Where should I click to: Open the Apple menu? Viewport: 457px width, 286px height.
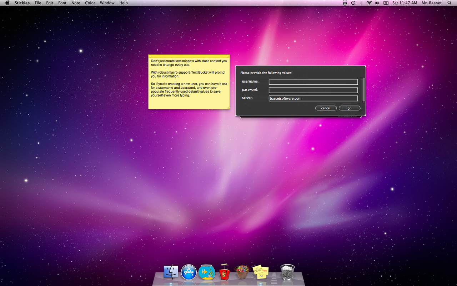7,3
